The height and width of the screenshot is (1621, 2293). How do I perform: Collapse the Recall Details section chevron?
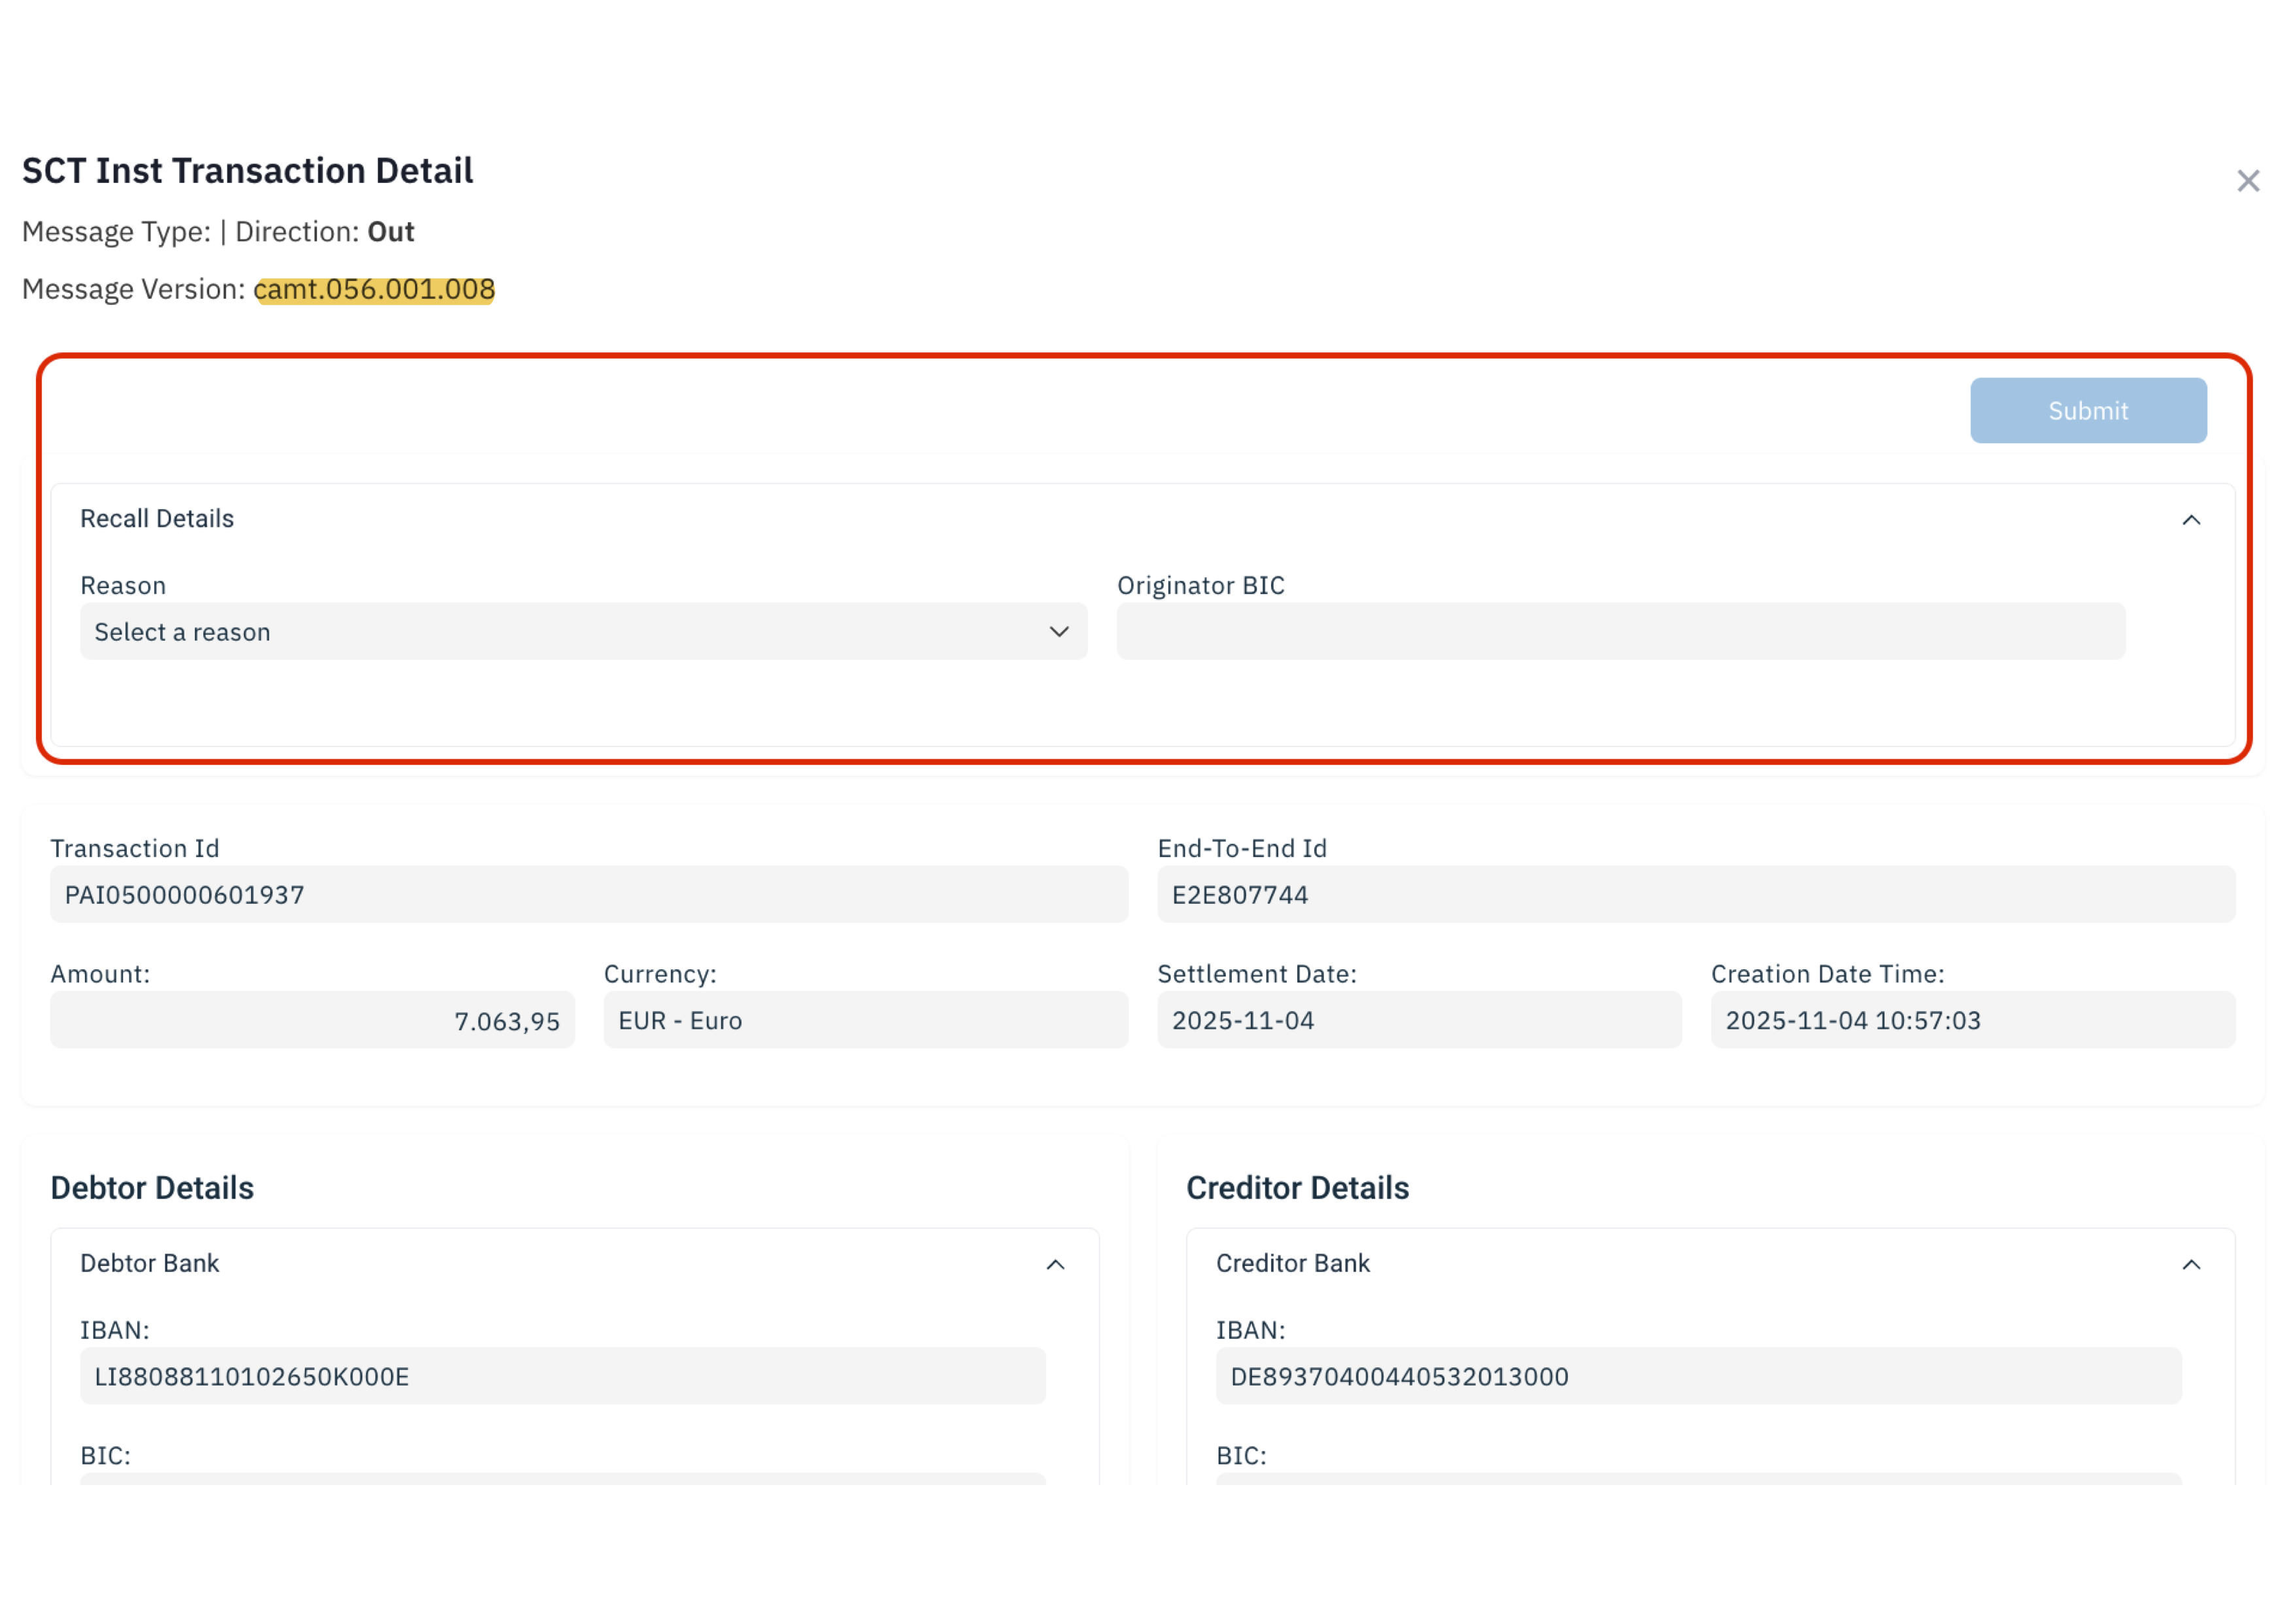[x=2190, y=520]
